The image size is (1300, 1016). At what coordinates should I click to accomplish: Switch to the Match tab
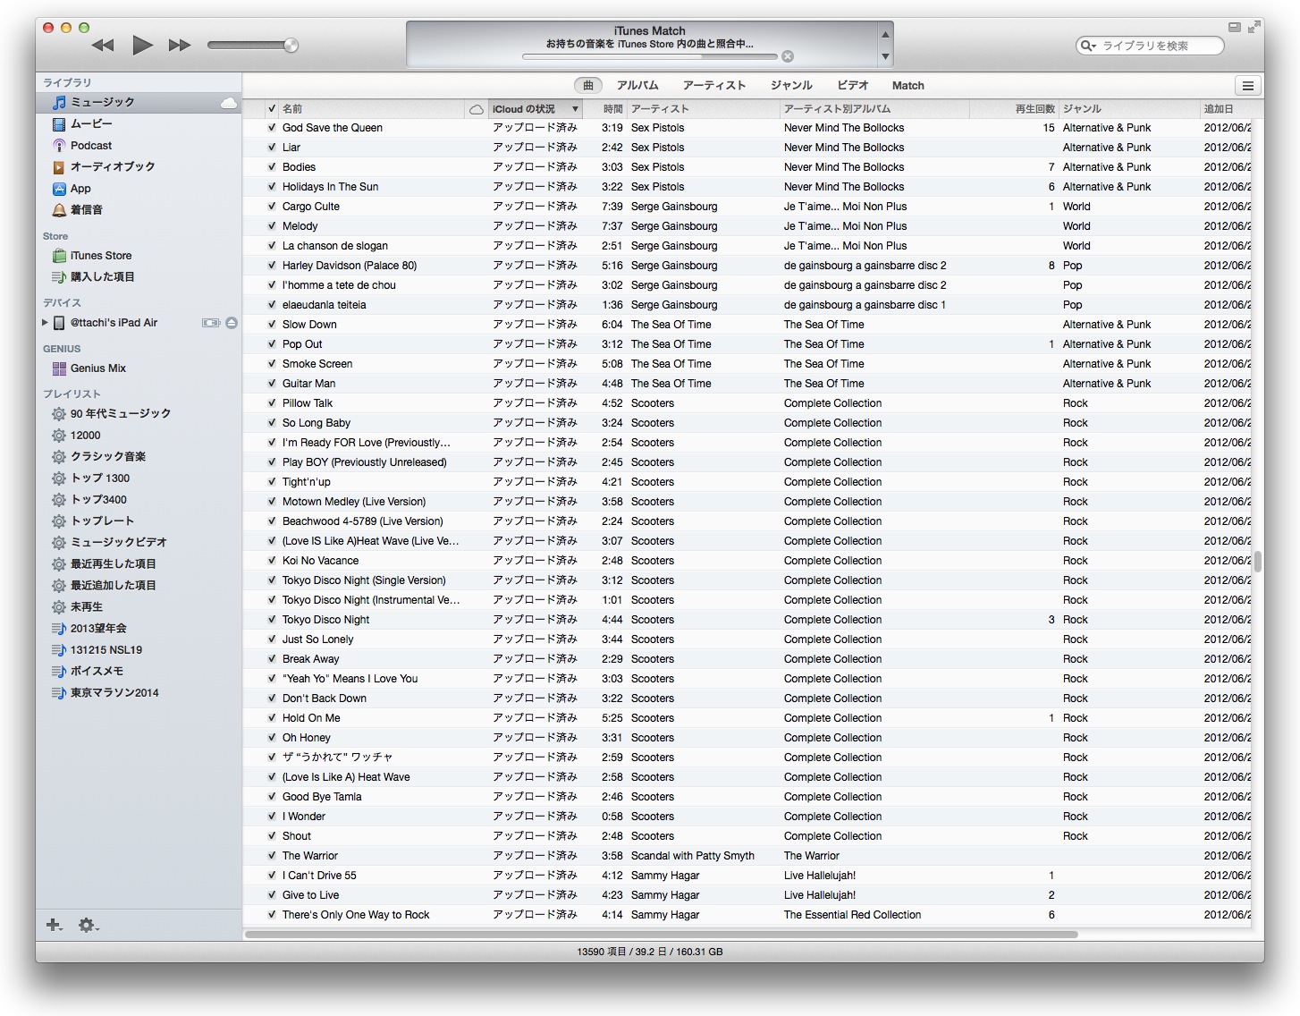pos(907,86)
